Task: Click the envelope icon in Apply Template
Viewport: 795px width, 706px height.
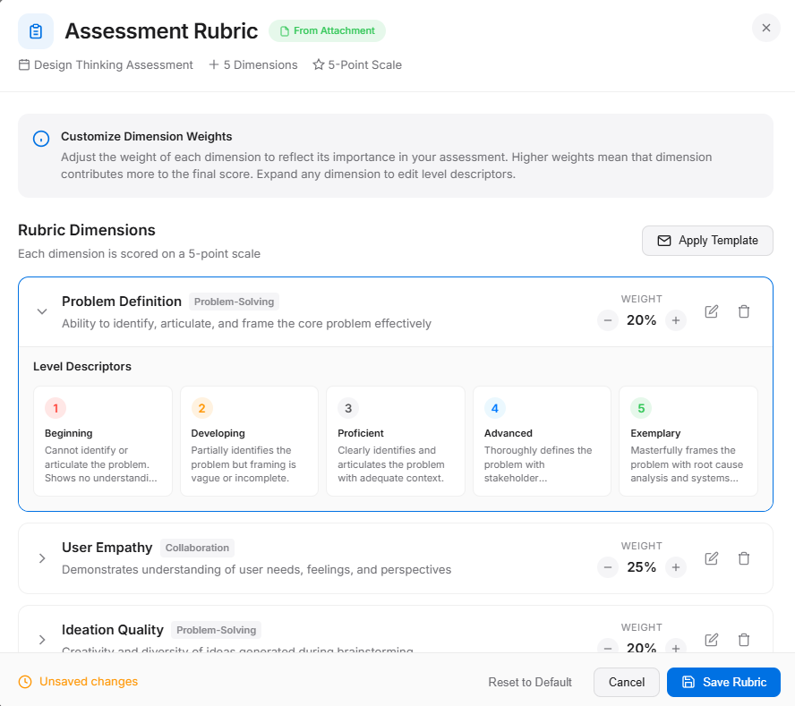Action: 664,241
